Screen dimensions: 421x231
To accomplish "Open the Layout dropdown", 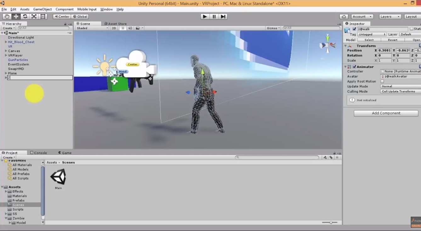I will pyautogui.click(x=412, y=17).
